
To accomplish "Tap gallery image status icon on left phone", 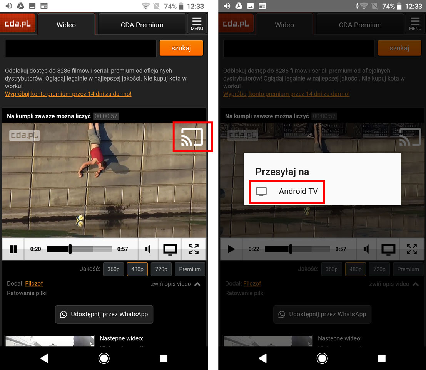I will point(32,6).
